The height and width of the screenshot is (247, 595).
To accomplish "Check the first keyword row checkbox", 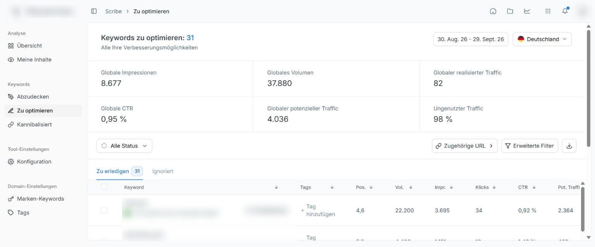I will click(104, 210).
